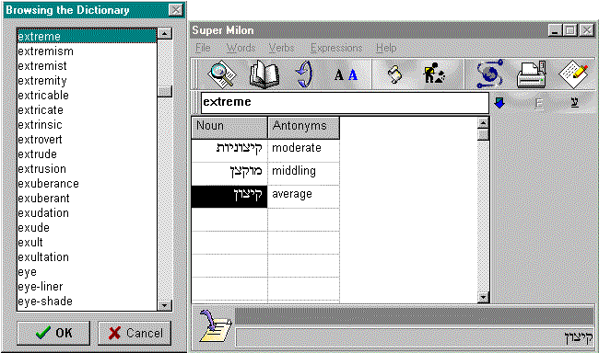The height and width of the screenshot is (353, 599).
Task: Click the Cancel button
Action: pos(135,333)
